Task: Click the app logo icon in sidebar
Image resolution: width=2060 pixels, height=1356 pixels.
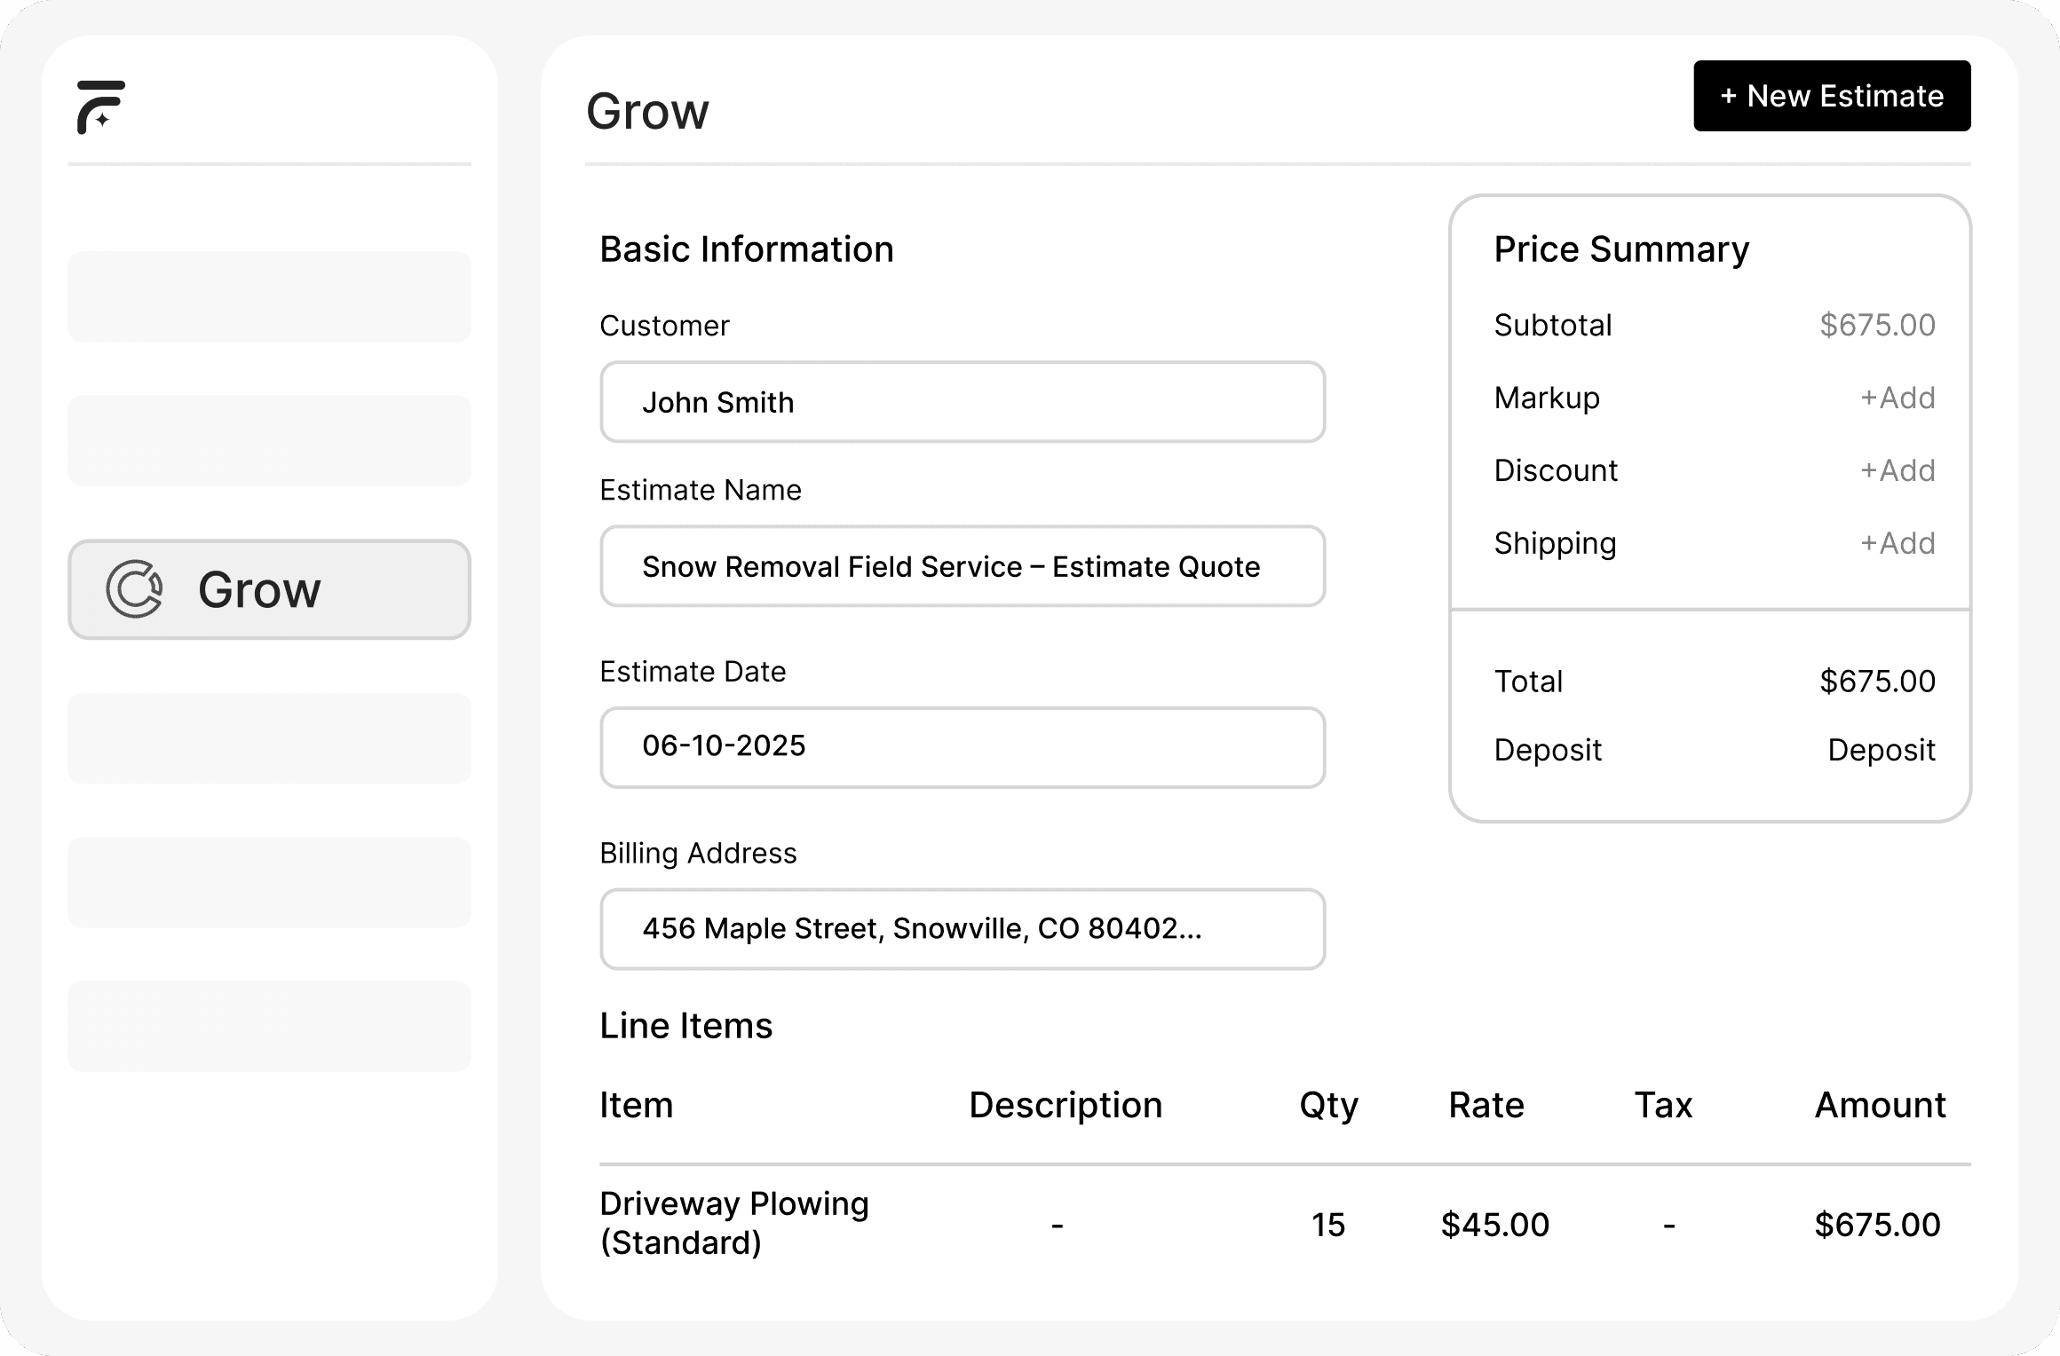Action: (x=100, y=107)
